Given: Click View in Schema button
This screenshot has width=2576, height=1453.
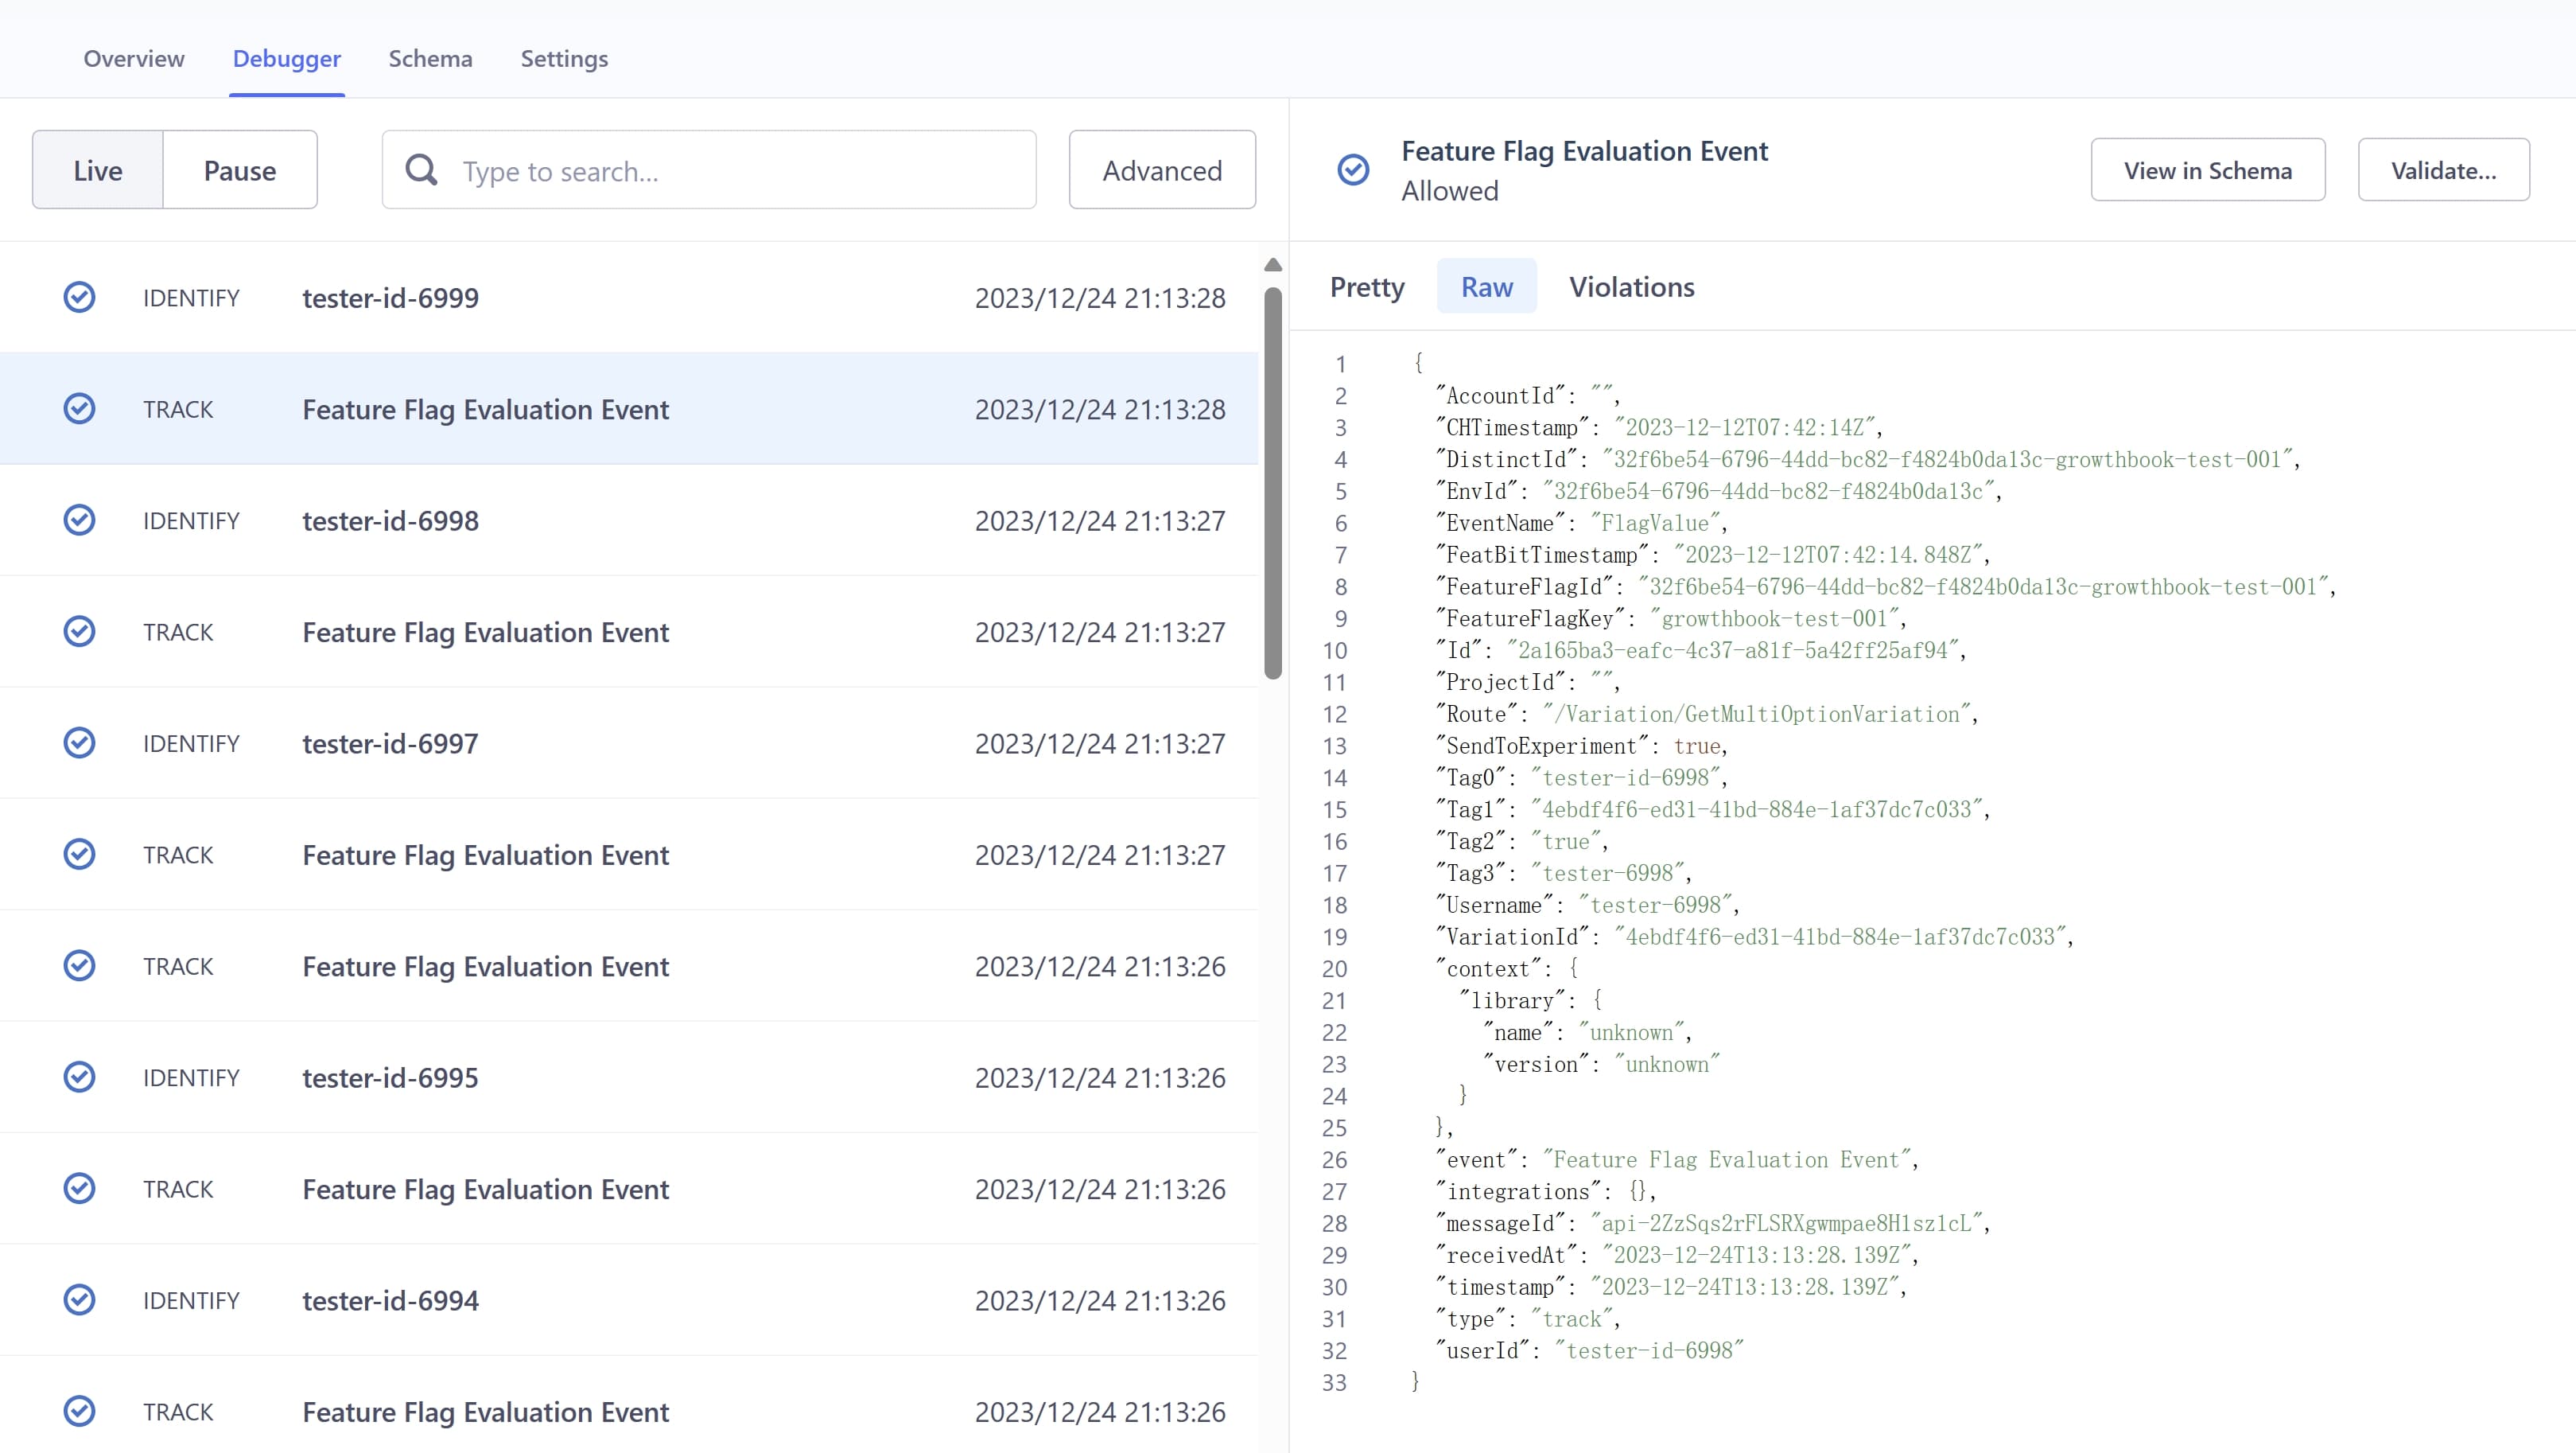Looking at the screenshot, I should tap(2207, 170).
